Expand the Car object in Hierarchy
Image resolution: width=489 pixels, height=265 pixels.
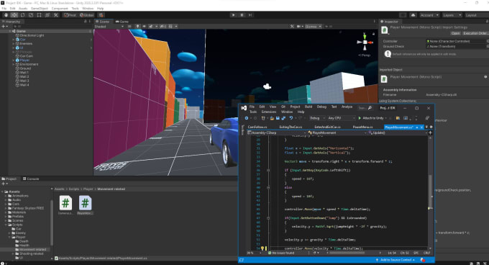click(x=14, y=40)
